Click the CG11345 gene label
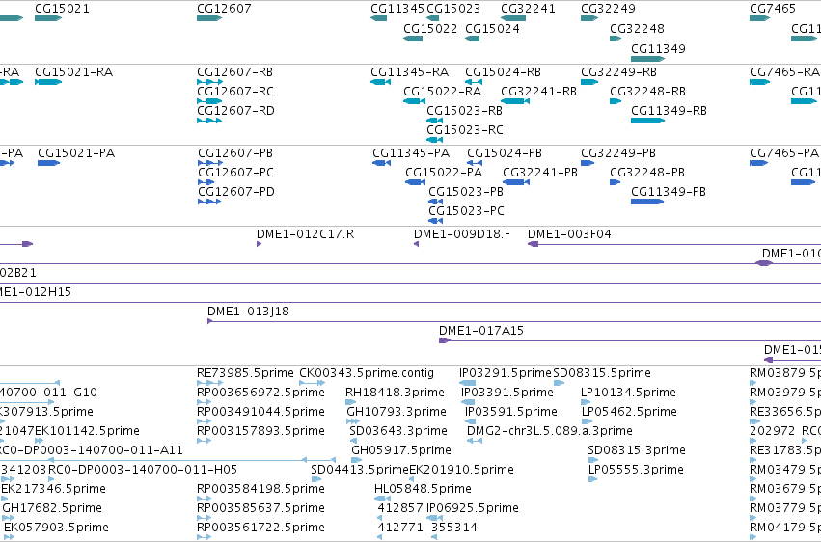The width and height of the screenshot is (821, 542). click(397, 9)
